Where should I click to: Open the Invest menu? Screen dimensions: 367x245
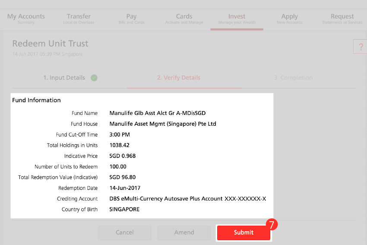tap(237, 19)
